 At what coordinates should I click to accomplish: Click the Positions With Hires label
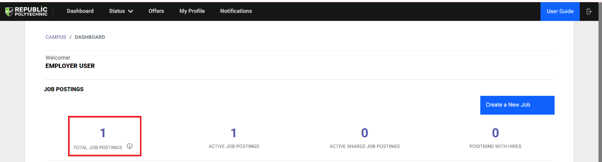click(496, 146)
